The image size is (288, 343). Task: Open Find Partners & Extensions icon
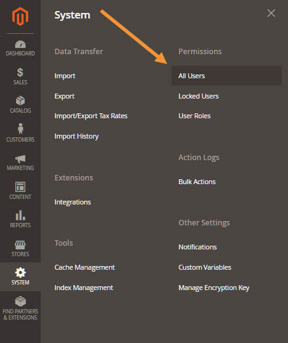coord(20,302)
